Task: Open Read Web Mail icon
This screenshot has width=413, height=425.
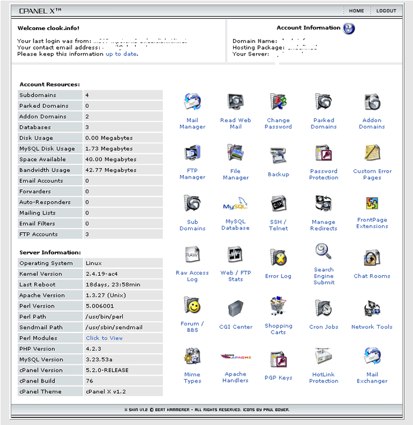Action: pyautogui.click(x=235, y=101)
